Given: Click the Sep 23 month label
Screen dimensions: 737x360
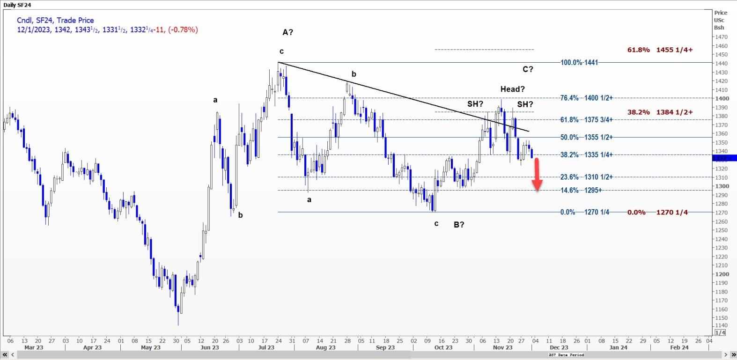Looking at the screenshot, I should [385, 347].
